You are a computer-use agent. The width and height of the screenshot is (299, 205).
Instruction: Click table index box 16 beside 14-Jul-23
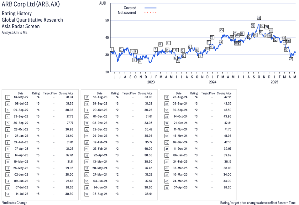tap(8, 194)
